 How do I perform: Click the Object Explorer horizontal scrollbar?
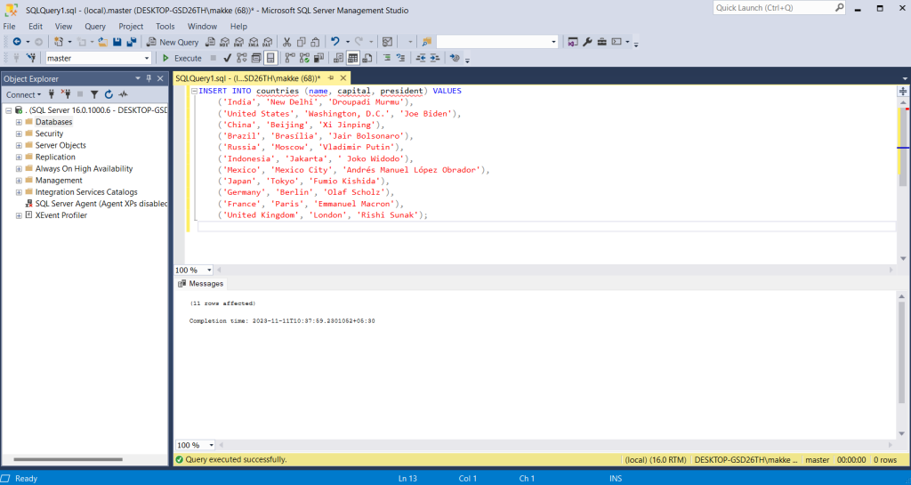[x=68, y=459]
